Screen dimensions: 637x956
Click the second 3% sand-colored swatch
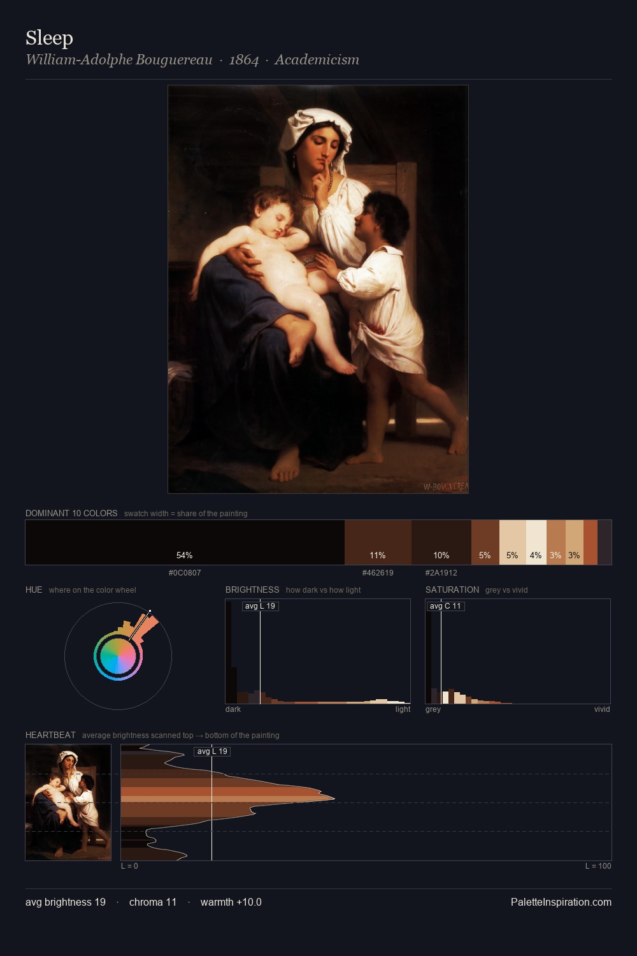[x=575, y=542]
